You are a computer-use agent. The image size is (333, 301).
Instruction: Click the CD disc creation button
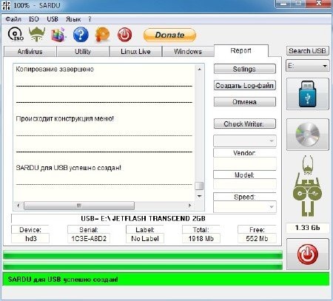(307, 135)
